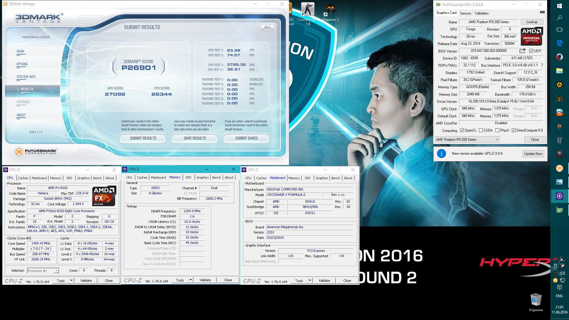Click GPU-Z screenshot camera icon
Image resolution: width=569 pixels, height=320 pixels.
(x=542, y=12)
